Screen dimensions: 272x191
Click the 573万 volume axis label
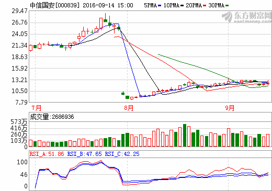pyautogui.click(x=19, y=122)
